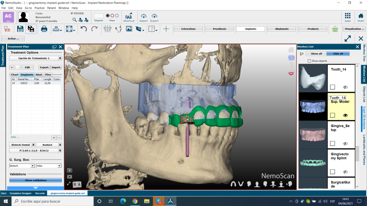Click the Action ... button
This screenshot has width=367, height=206.
click(x=13, y=39)
